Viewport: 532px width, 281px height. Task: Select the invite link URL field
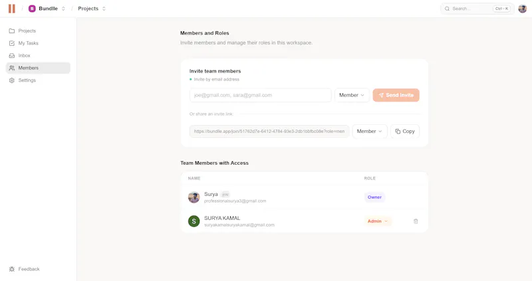269,131
